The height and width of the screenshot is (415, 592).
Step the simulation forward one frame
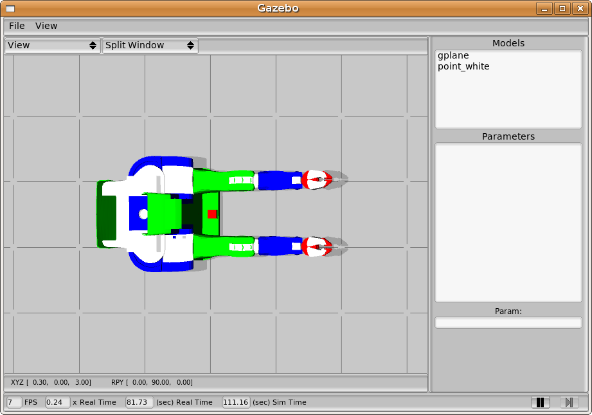coord(569,402)
